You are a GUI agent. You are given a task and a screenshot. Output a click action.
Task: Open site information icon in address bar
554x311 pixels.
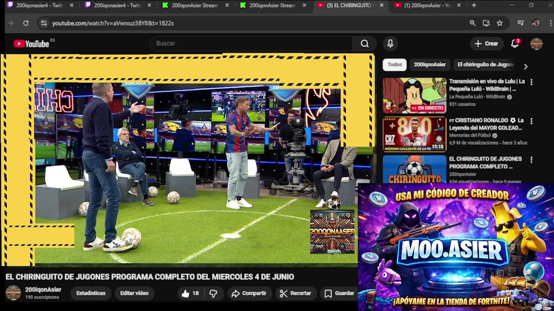43,23
